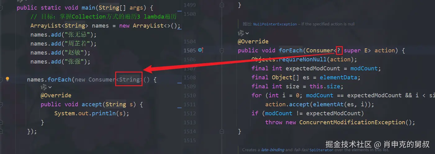The image size is (435, 154).
Task: Click line number 1510 in the gutter
Action: coord(190,95)
